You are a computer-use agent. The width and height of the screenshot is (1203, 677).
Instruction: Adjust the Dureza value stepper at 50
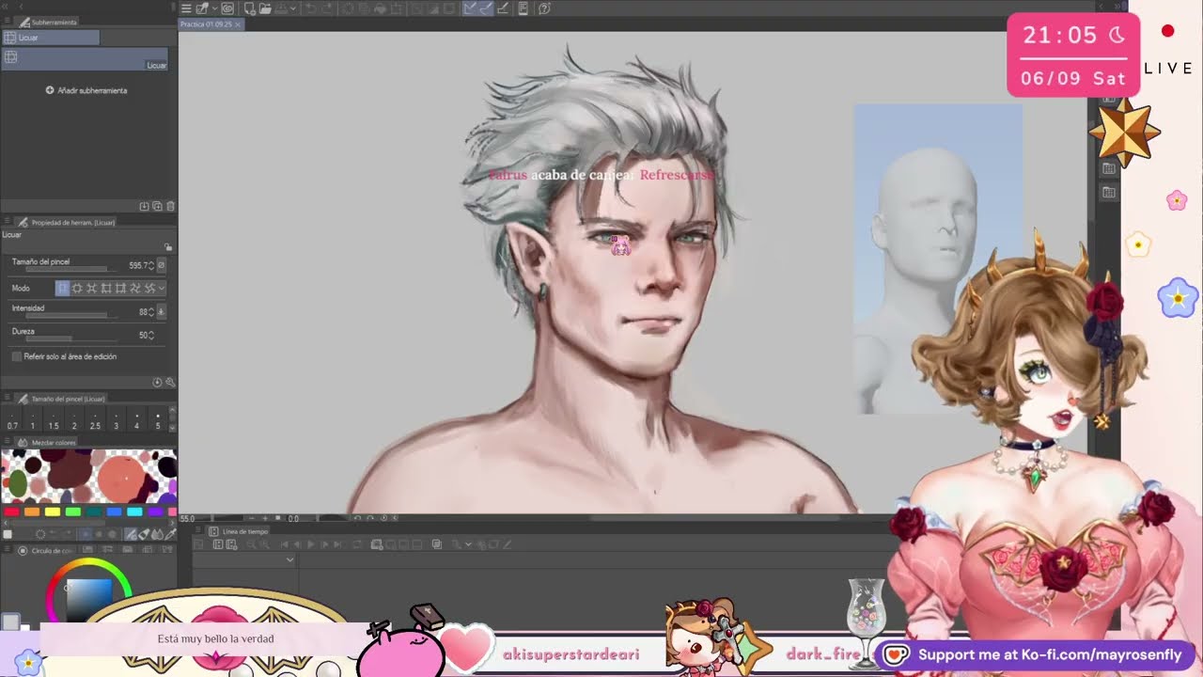coord(151,336)
